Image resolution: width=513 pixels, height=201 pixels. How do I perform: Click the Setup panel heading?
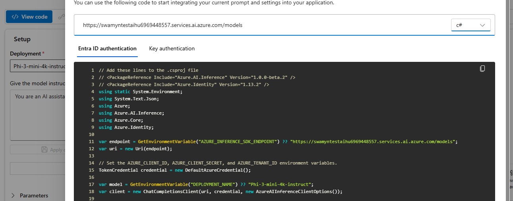[x=22, y=39]
